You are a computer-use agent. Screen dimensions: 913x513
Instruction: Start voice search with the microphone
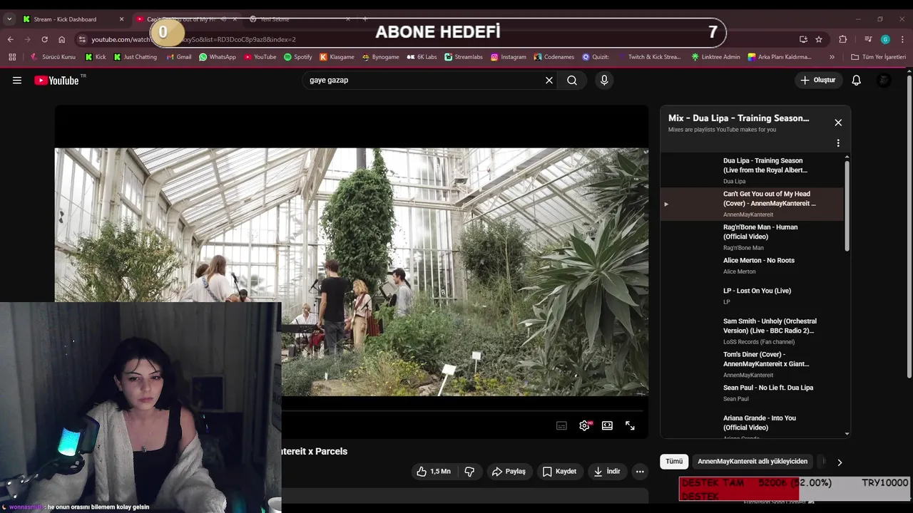(x=604, y=81)
